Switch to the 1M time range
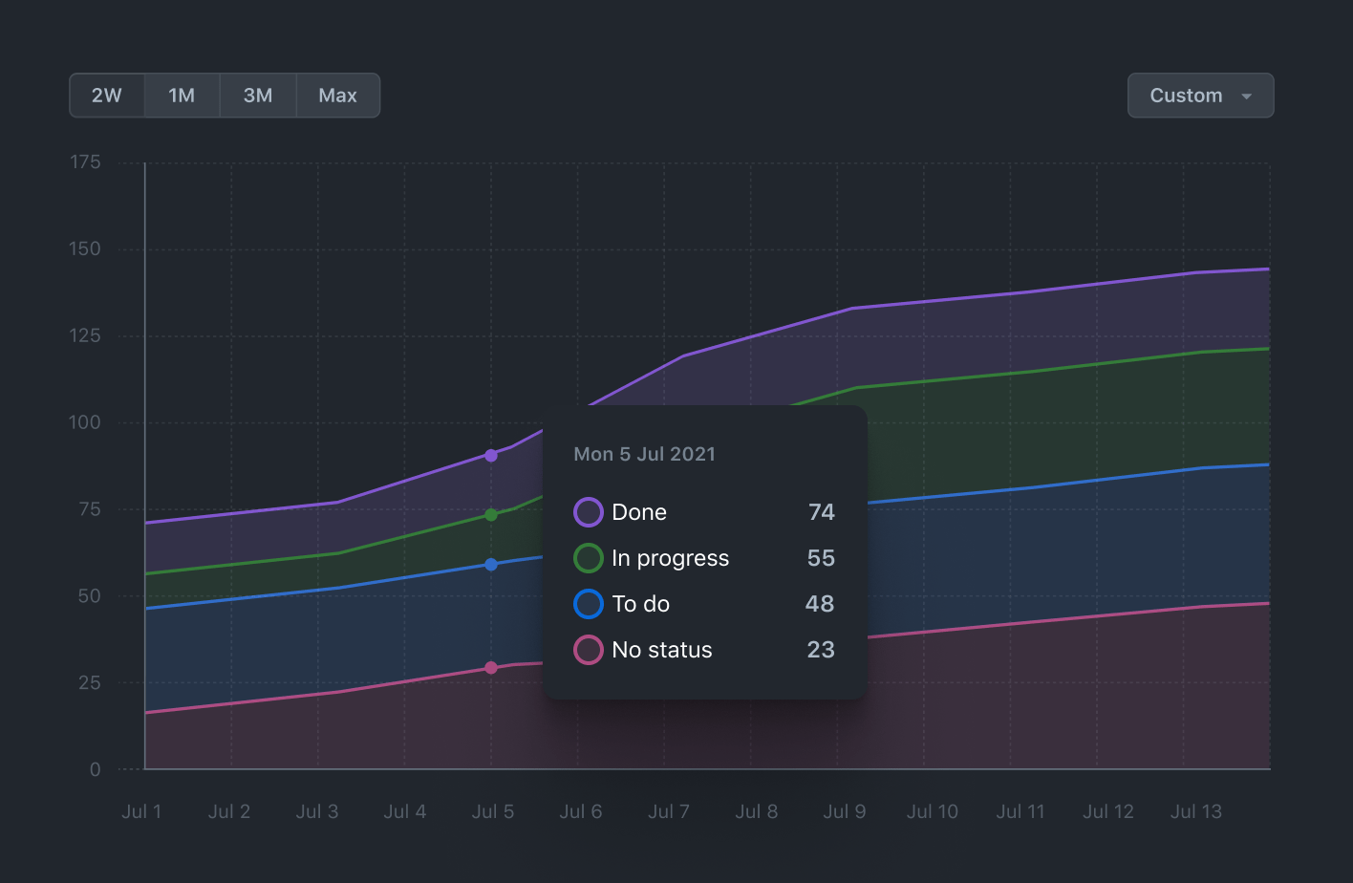 click(182, 96)
